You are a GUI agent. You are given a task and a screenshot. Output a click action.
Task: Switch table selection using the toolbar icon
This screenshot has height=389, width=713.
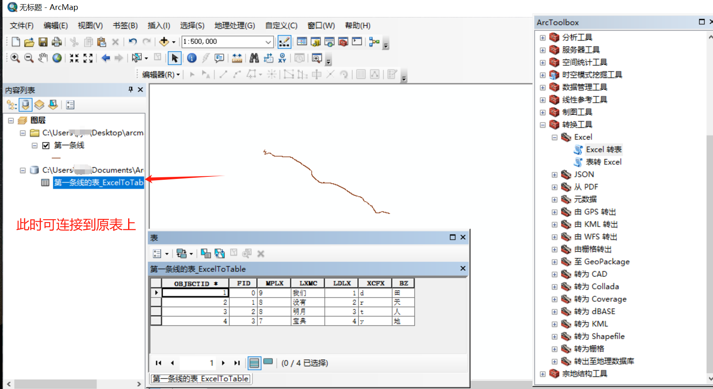pos(220,254)
